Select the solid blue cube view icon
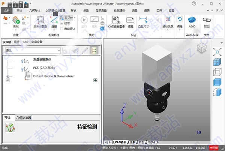This screenshot has height=151, width=225. pyautogui.click(x=217, y=82)
